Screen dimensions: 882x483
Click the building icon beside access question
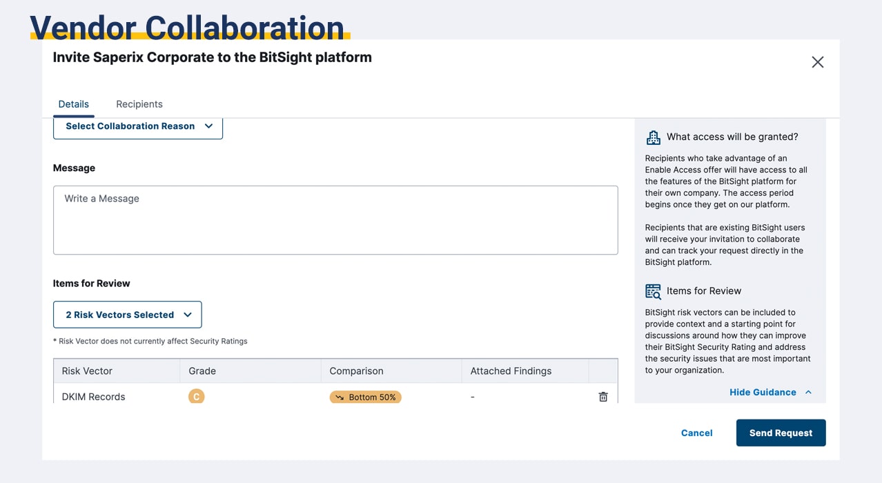(653, 137)
